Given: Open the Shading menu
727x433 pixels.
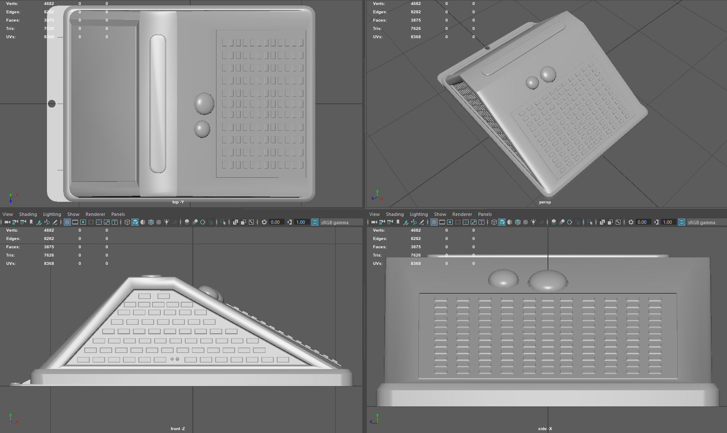Looking at the screenshot, I should [28, 214].
